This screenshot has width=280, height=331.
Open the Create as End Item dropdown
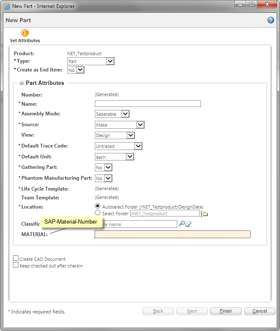[76, 70]
